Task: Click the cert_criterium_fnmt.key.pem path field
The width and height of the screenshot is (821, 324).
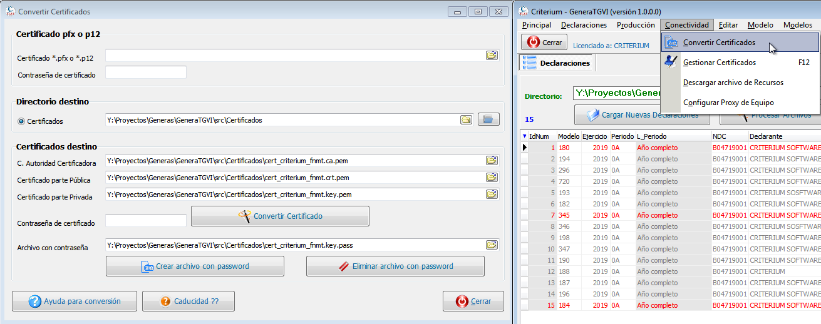Action: click(294, 195)
